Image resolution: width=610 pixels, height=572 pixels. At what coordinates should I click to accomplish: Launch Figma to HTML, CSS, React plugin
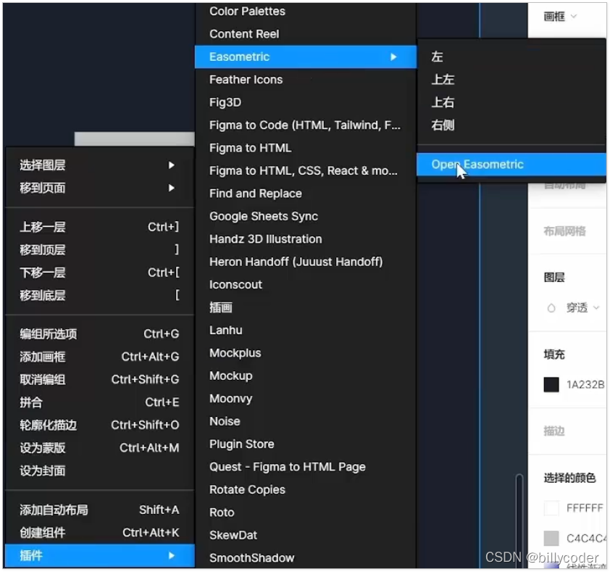306,170
